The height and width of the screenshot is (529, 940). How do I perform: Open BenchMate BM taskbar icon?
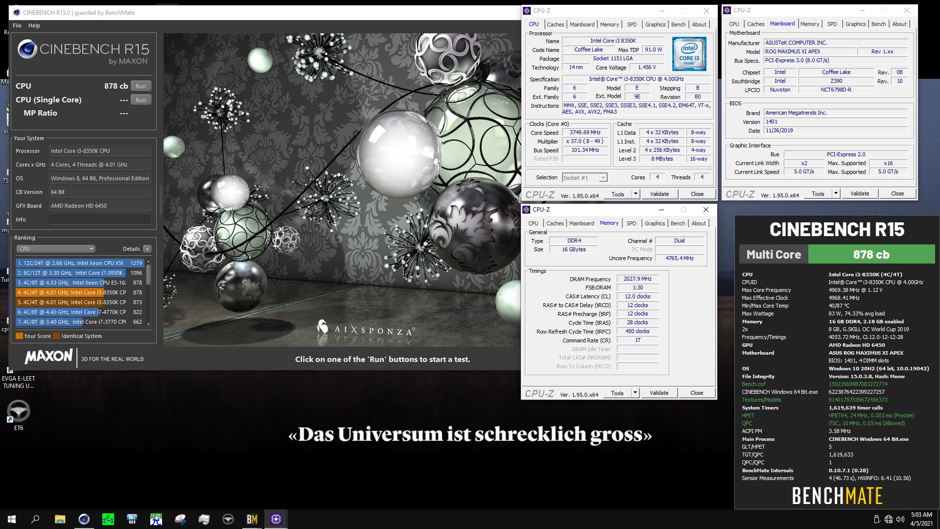[252, 519]
